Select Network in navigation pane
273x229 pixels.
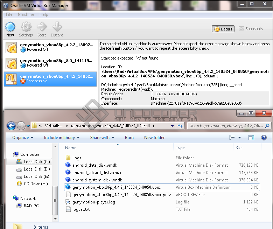tap(28, 198)
